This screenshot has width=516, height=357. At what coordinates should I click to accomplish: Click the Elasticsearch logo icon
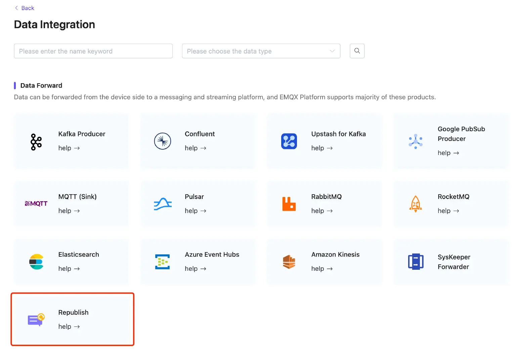[x=36, y=262]
